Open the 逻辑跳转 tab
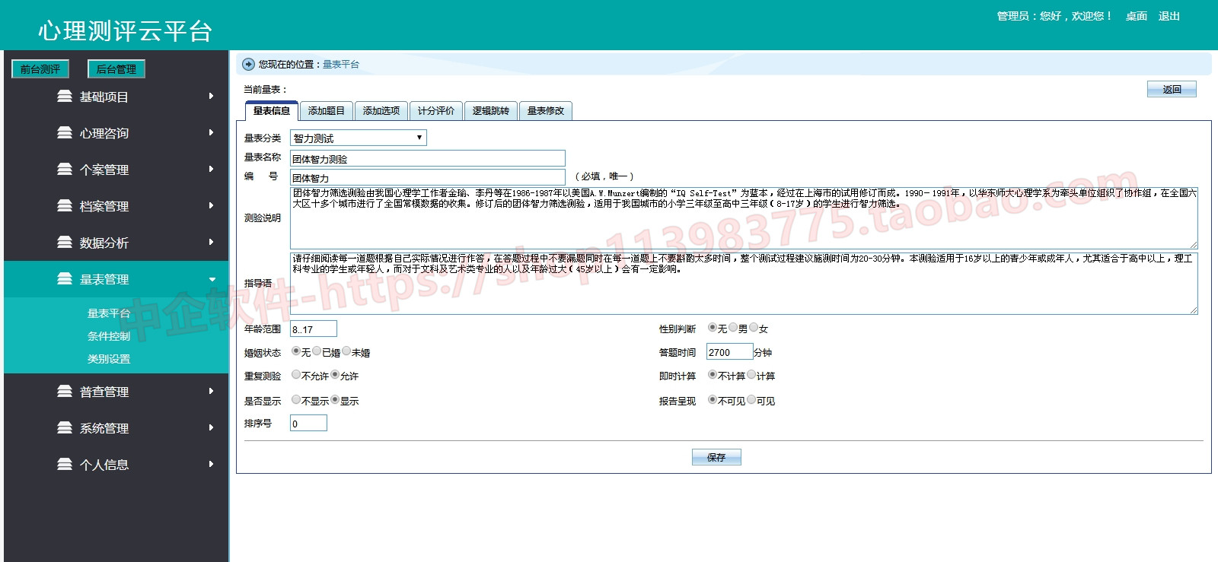The image size is (1218, 562). pyautogui.click(x=491, y=111)
